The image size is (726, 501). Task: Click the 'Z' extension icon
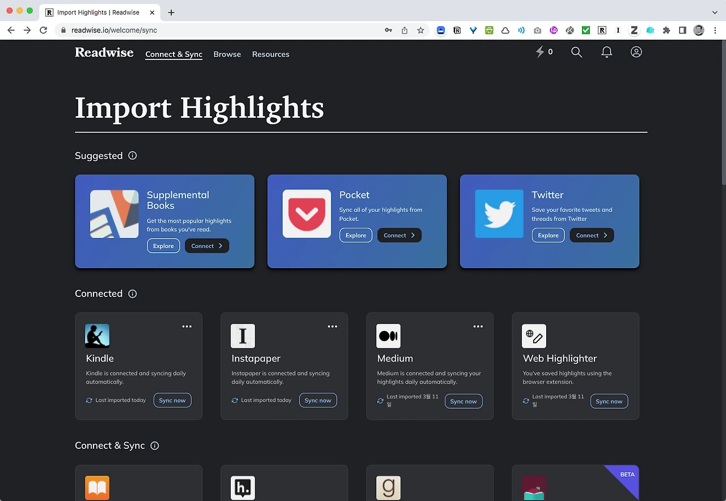point(634,30)
